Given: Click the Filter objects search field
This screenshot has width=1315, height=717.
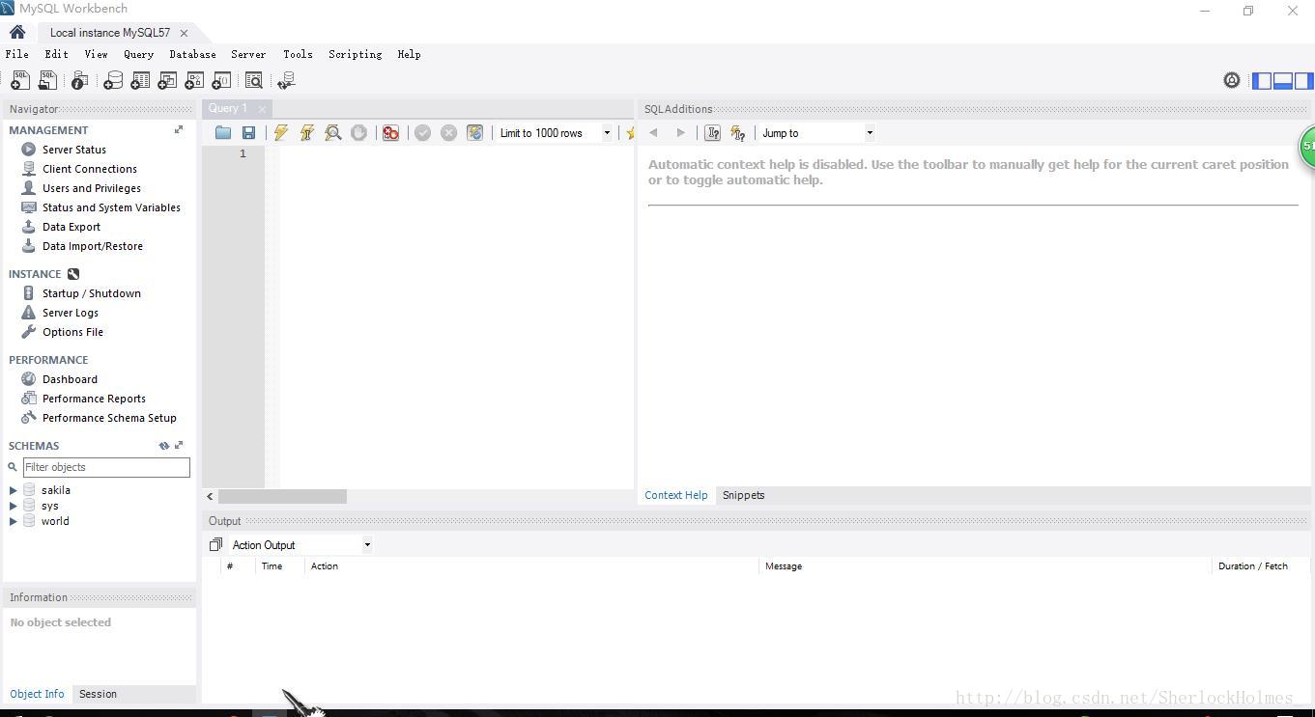Looking at the screenshot, I should 106,467.
